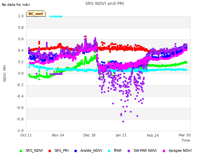Click the -0.2 y-axis tick label
The image size is (210, 157).
click(20, 85)
